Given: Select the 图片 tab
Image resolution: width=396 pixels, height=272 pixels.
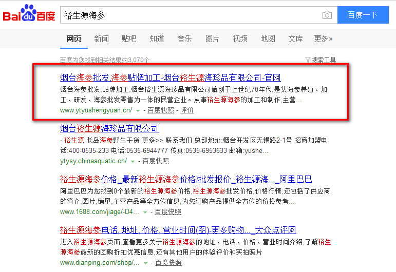Looking at the screenshot, I should [212, 38].
